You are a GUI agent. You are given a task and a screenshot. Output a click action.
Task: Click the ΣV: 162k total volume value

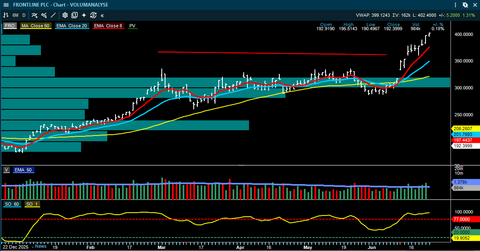tap(402, 15)
